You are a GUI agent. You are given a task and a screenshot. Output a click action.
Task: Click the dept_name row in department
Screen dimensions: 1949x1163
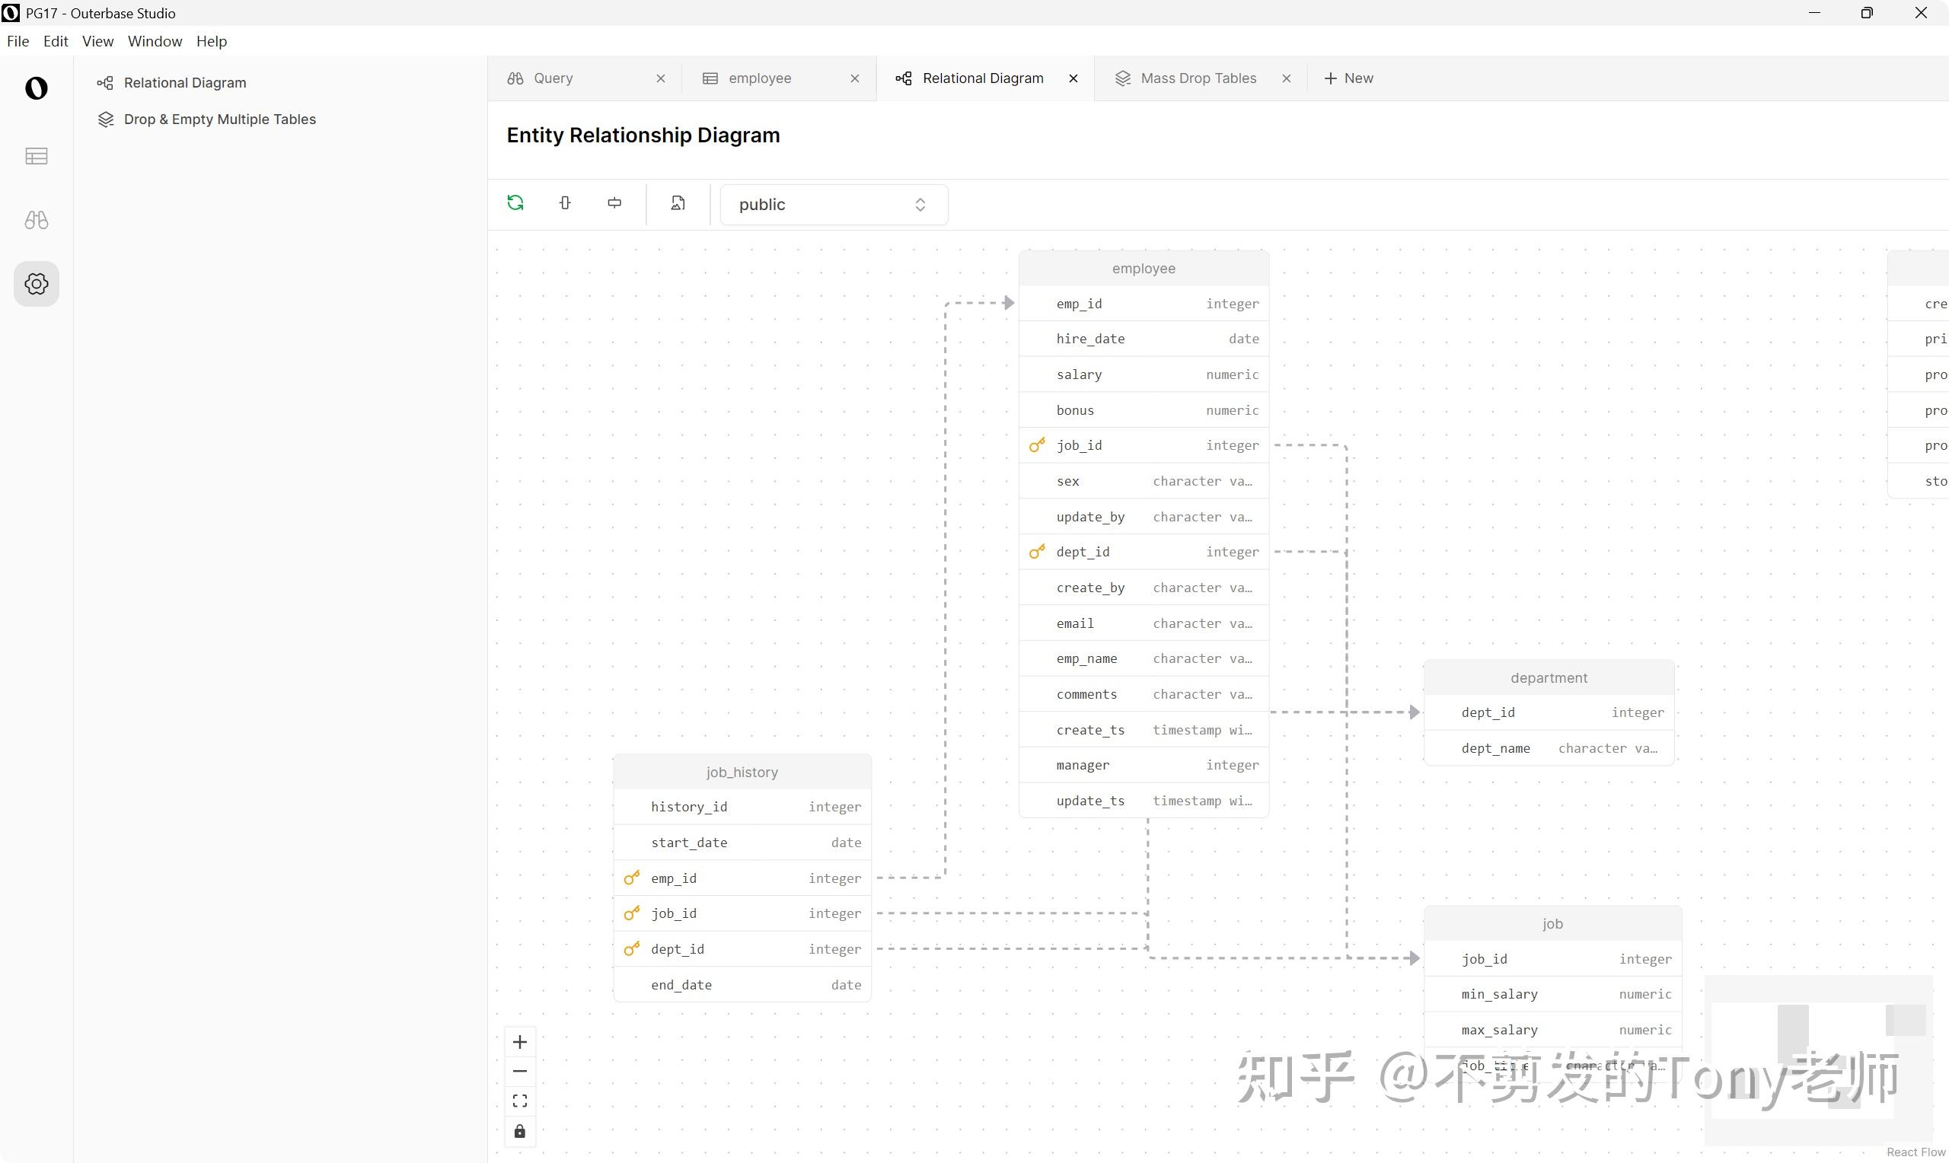1549,748
